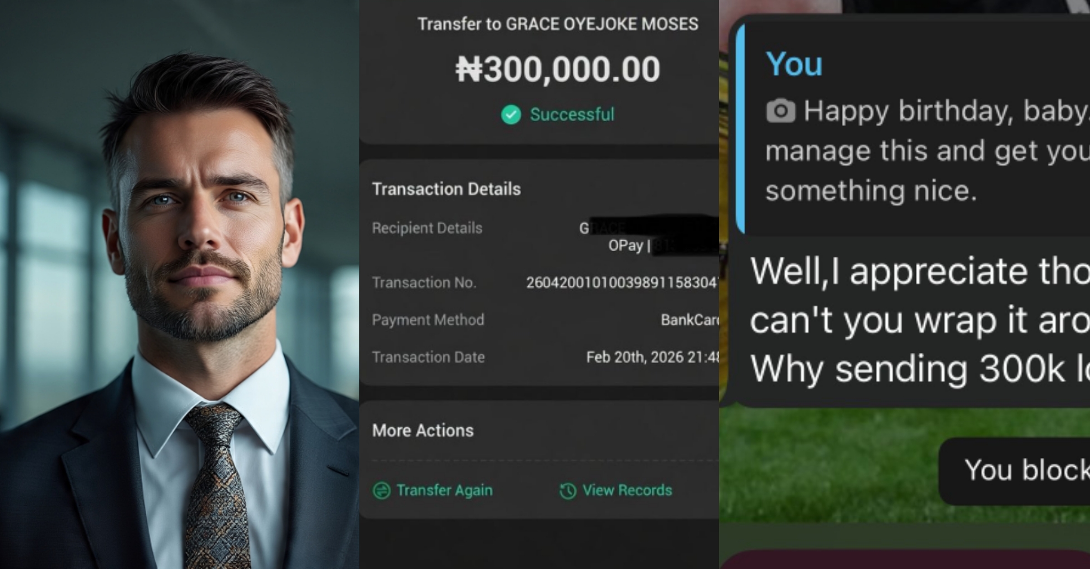This screenshot has width=1090, height=569.
Task: Tap the camera icon in quoted message
Action: pyautogui.click(x=781, y=111)
